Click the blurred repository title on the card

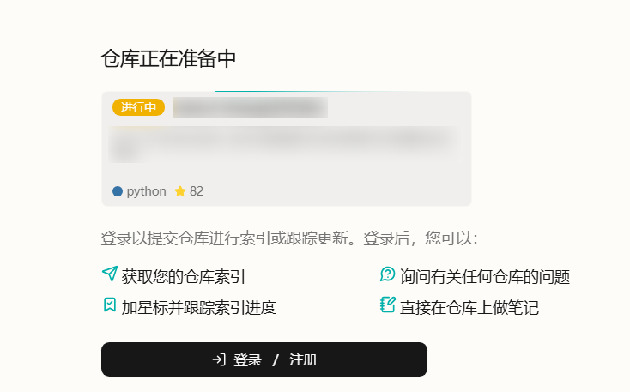click(251, 107)
